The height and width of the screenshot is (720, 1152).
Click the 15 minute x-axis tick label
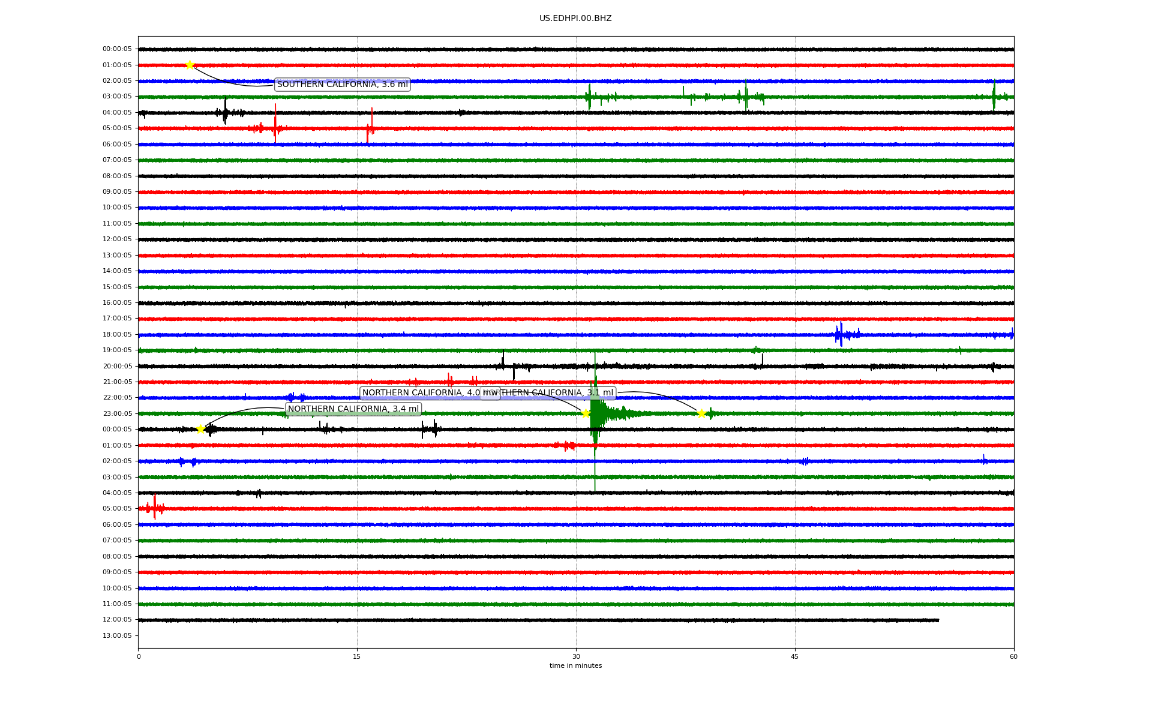pyautogui.click(x=357, y=656)
